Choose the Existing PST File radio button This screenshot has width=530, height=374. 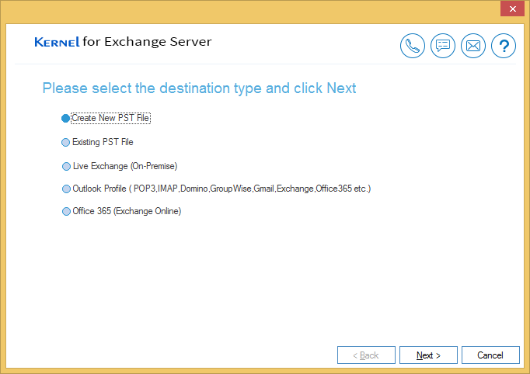pos(65,143)
